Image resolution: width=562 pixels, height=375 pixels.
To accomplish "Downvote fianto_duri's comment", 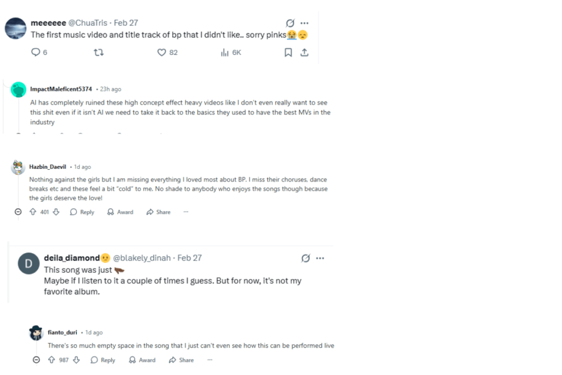I will coord(77,360).
